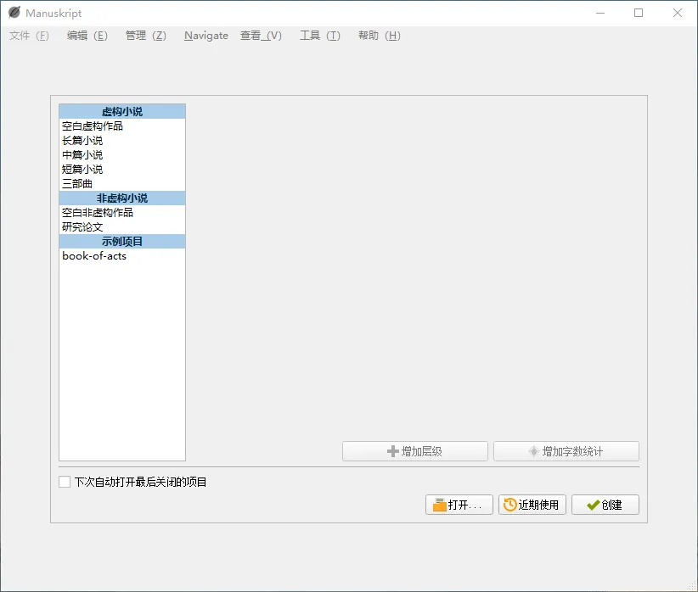This screenshot has height=592, width=698.
Task: Choose the 三部曲 template
Action: pos(122,184)
